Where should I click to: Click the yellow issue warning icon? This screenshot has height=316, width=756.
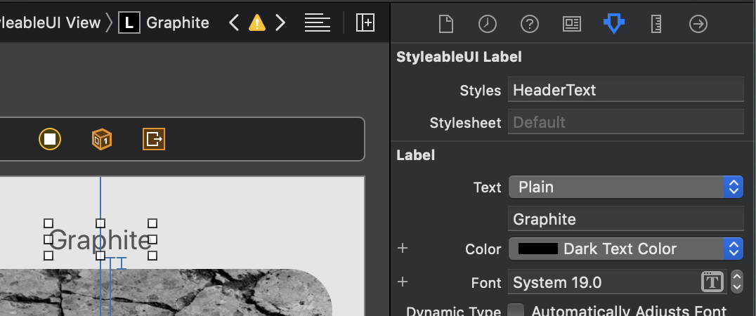[257, 23]
